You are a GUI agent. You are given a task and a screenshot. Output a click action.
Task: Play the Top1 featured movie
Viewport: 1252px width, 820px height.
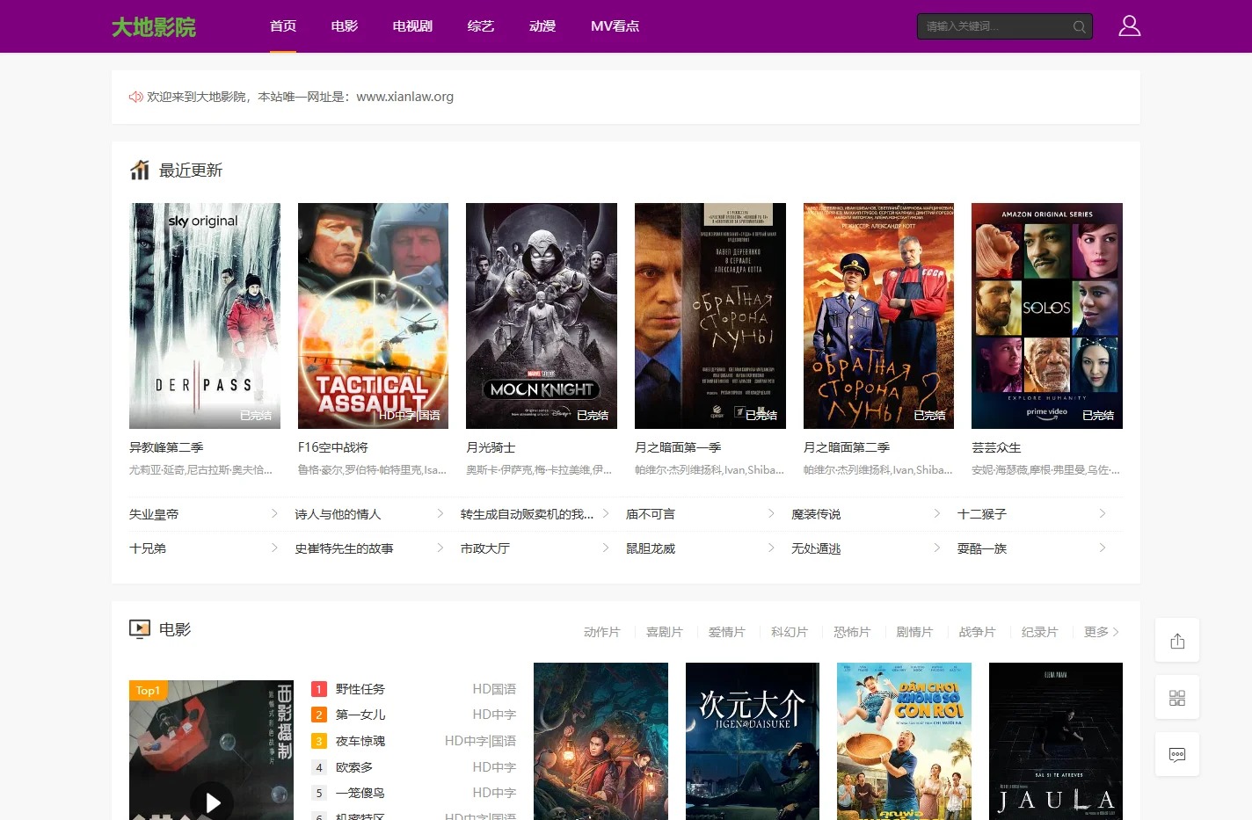(x=212, y=802)
